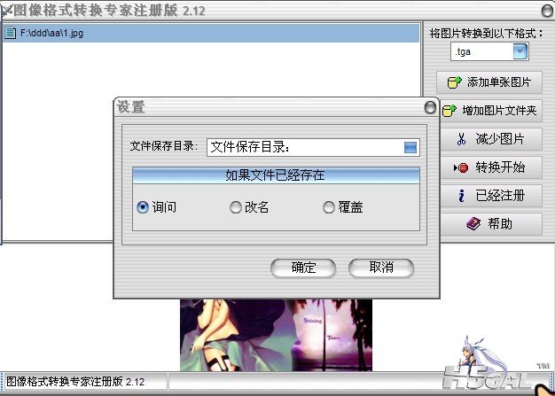Click the 如果文件已经存在 section header

click(x=276, y=175)
